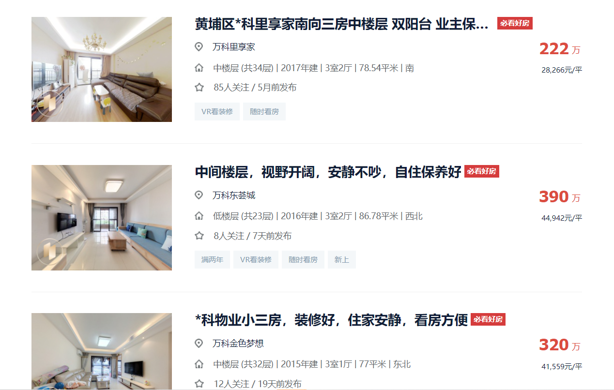Click the 必看好房 badge on the 390万 listing
Screen dimensions: 614x390
tap(482, 171)
